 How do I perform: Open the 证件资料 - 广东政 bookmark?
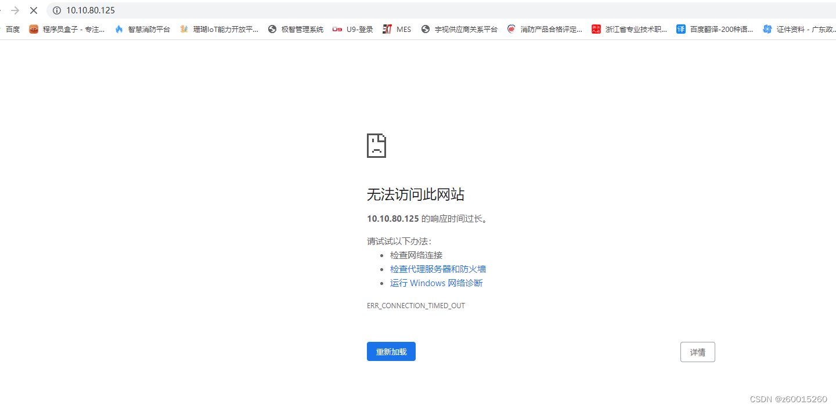tap(799, 29)
